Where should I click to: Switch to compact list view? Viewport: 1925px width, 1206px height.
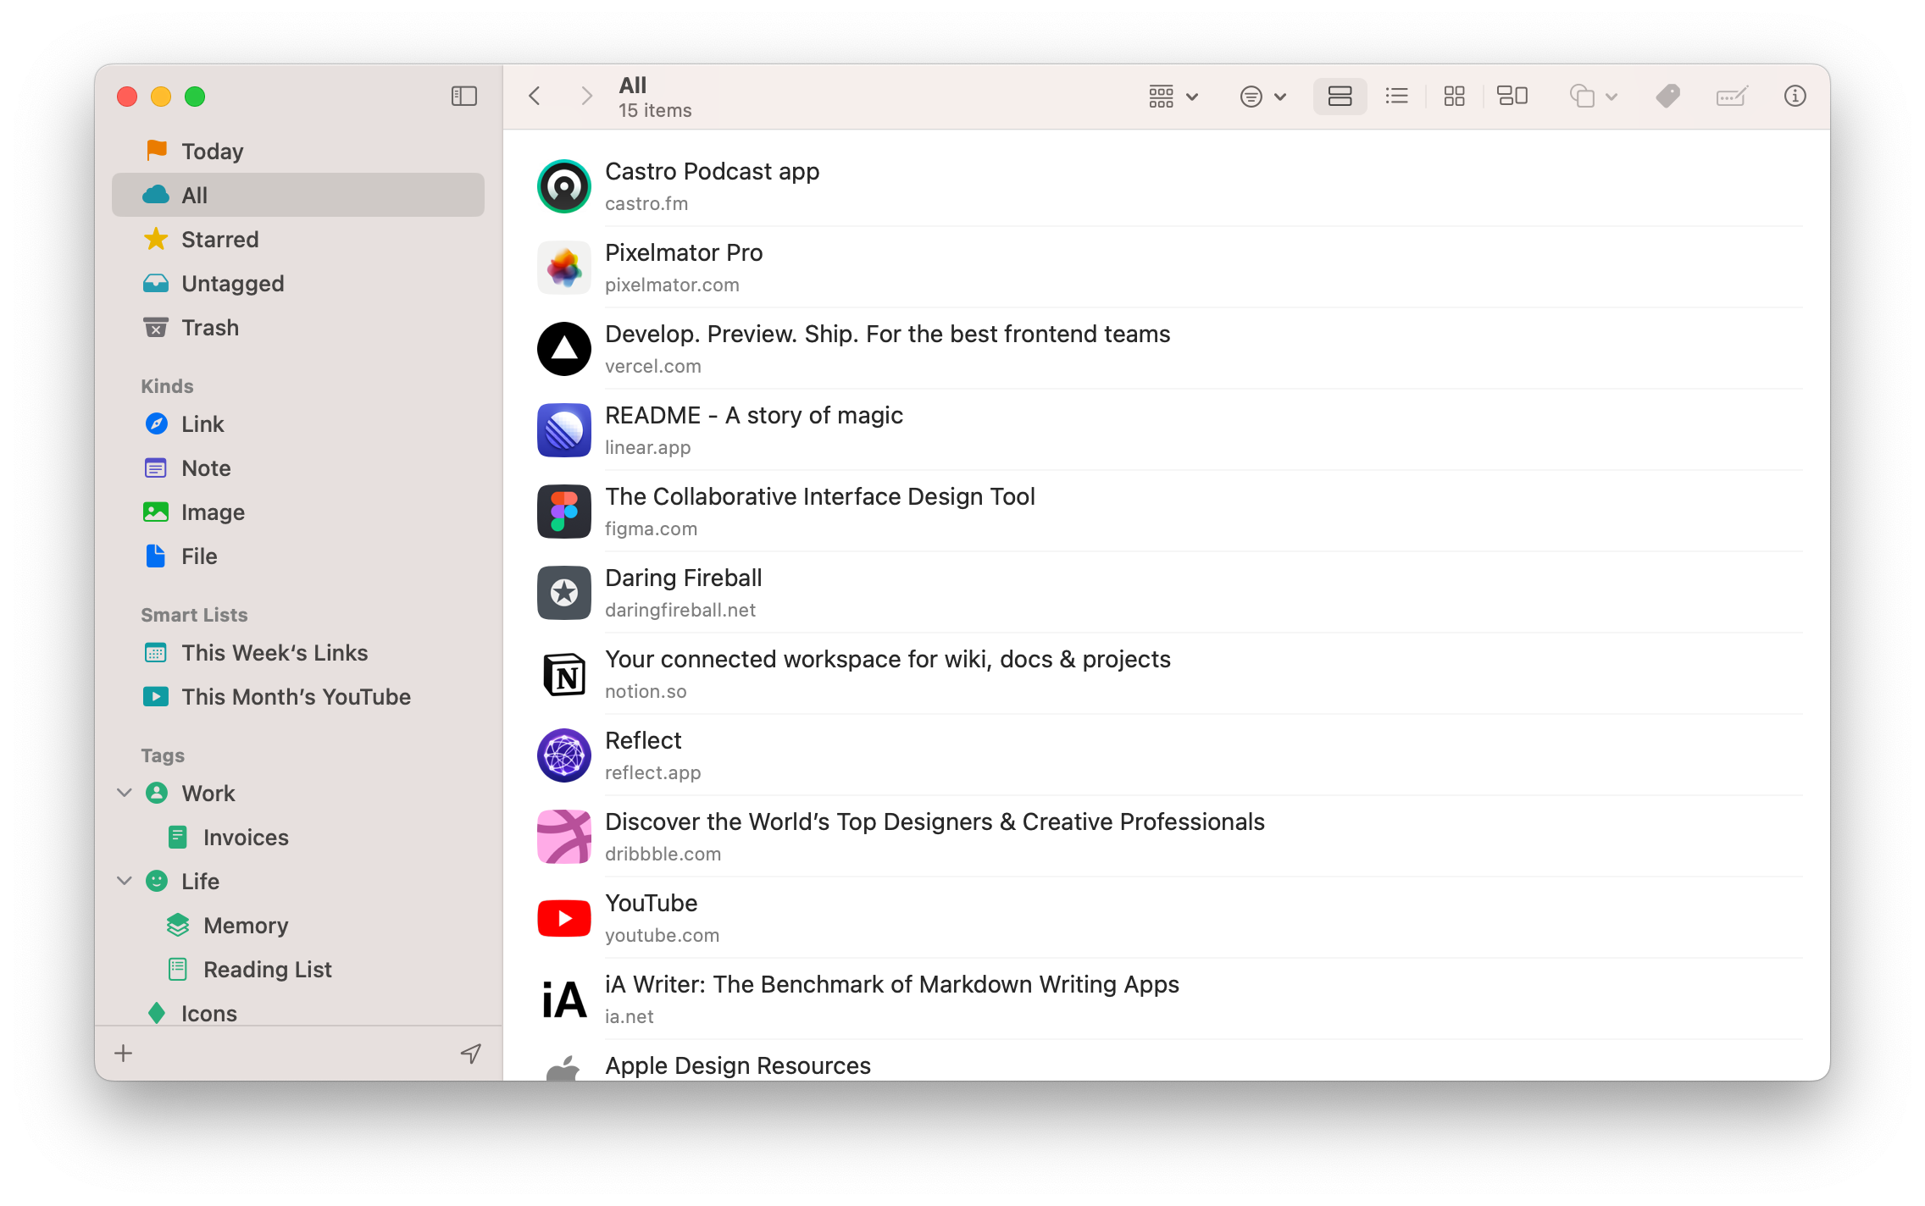(1396, 97)
